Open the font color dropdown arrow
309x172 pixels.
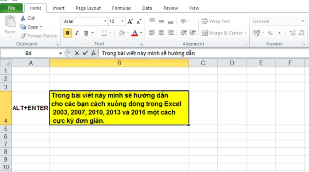[141, 33]
